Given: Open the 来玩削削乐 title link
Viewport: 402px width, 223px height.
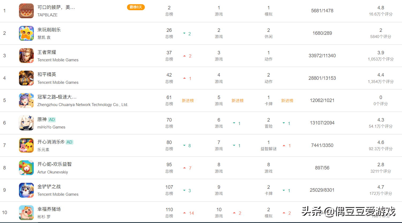Looking at the screenshot, I should pyautogui.click(x=49, y=30).
